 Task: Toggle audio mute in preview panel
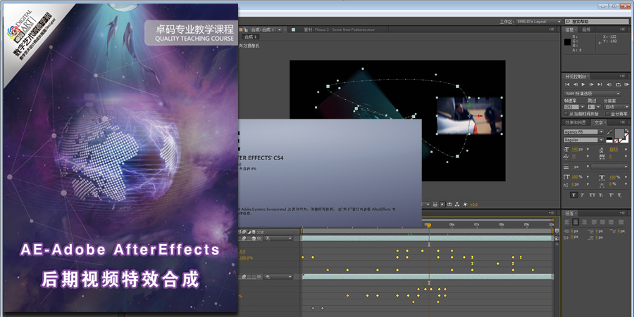point(609,84)
